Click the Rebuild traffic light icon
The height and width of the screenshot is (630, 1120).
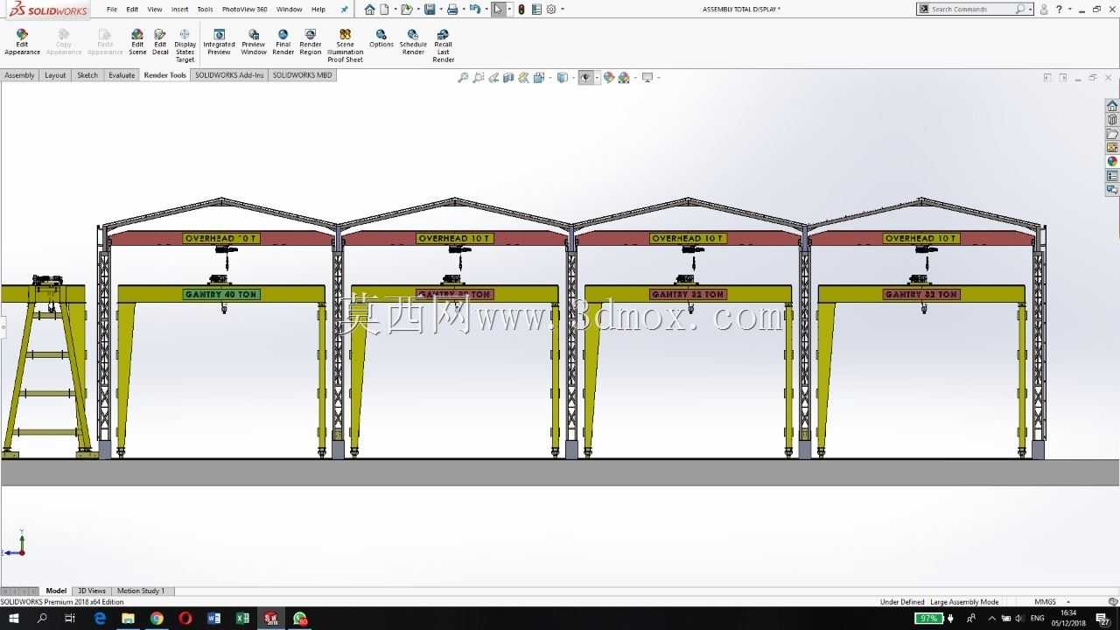521,10
